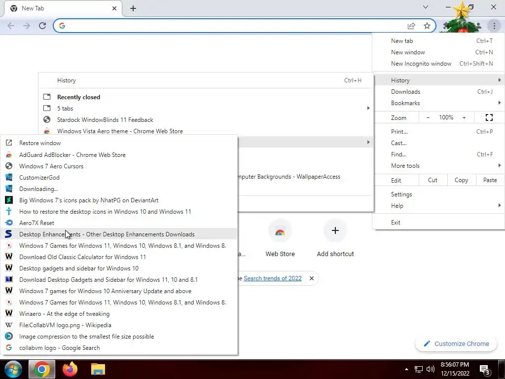
Task: Reopen the CustomizerGod page
Action: [x=119, y=178]
